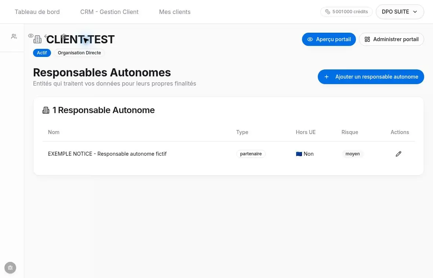Screen dimensions: 433x278
Task: Click the 5 001 000 crédits badge
Action: point(346,12)
